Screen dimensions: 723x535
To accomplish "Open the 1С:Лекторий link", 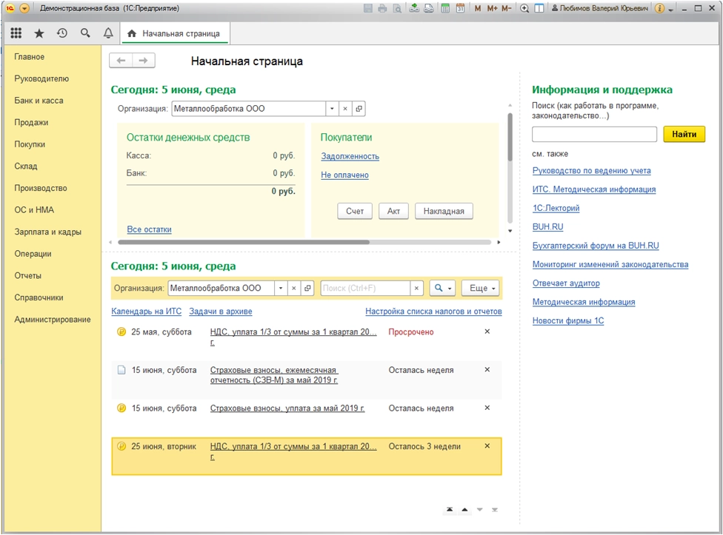I will click(x=556, y=208).
